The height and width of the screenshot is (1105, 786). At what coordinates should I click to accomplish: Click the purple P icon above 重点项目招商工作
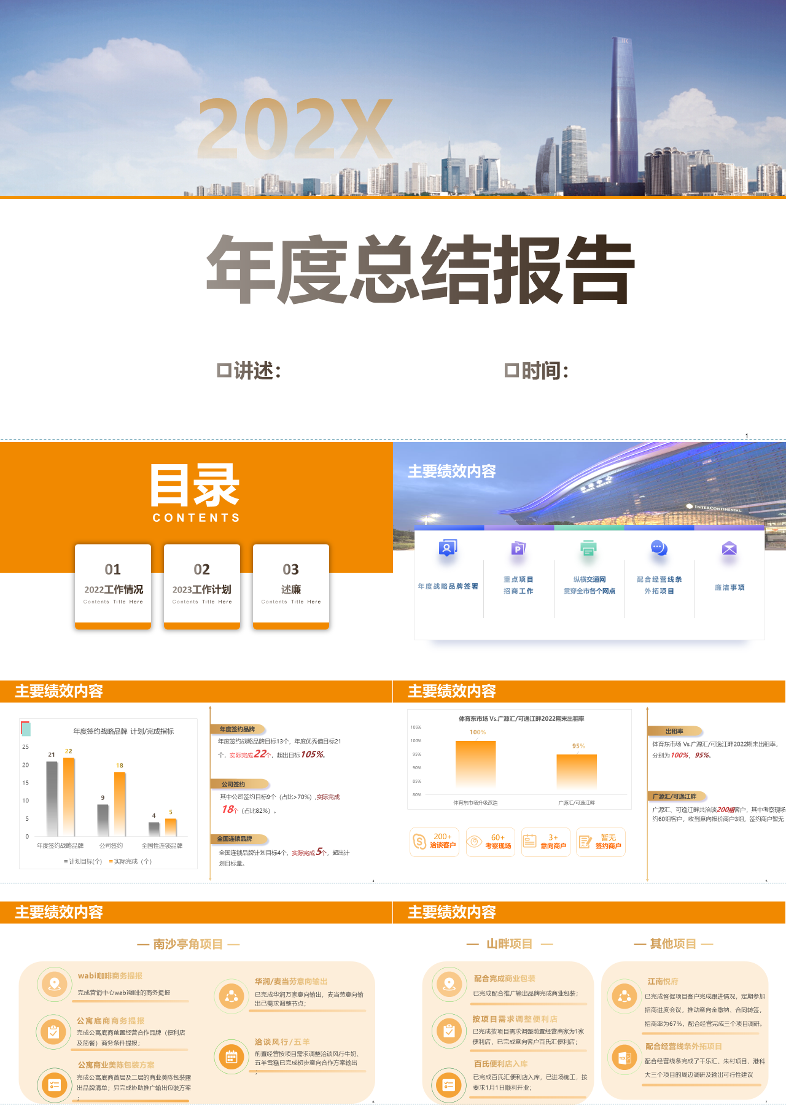518,548
